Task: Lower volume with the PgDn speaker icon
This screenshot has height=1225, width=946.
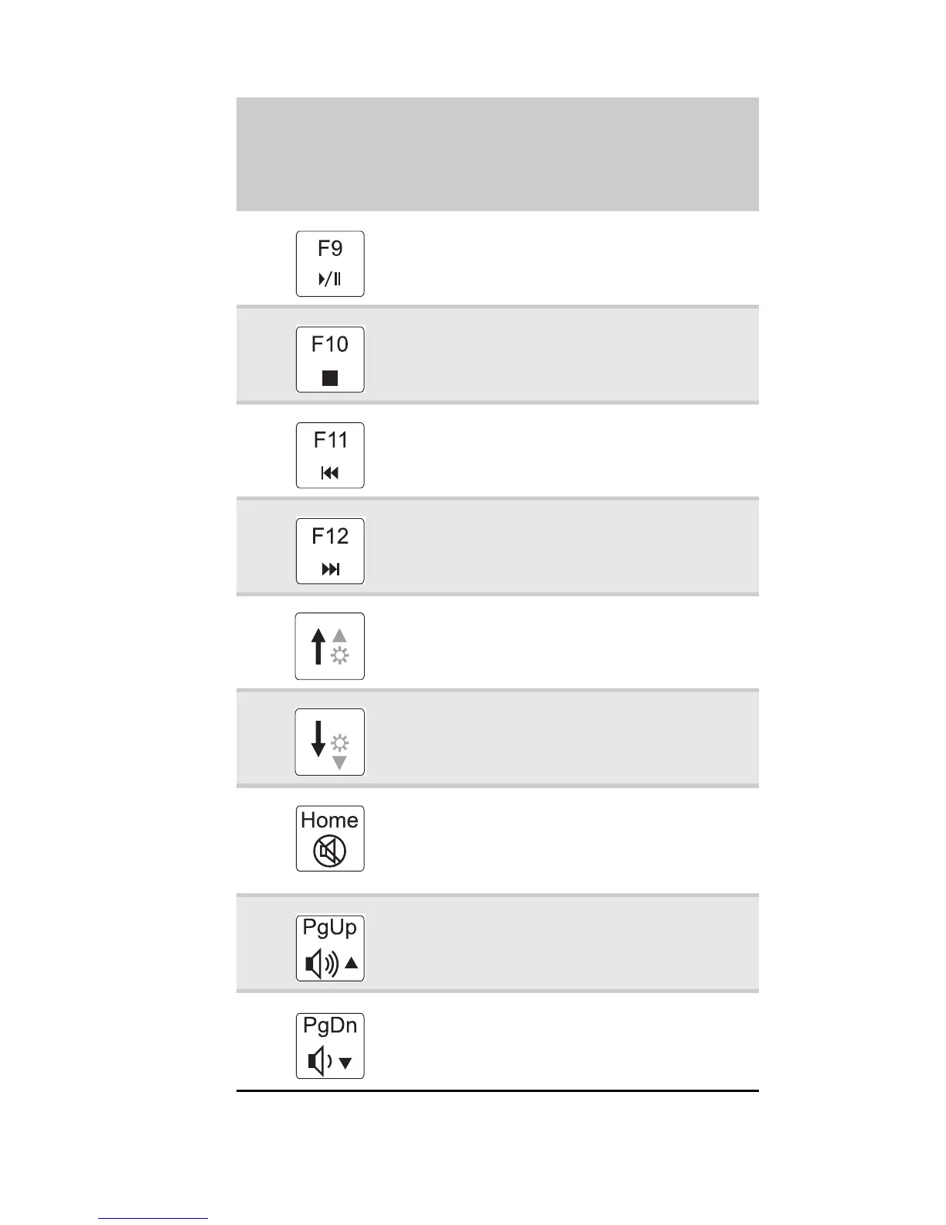Action: [x=321, y=1062]
